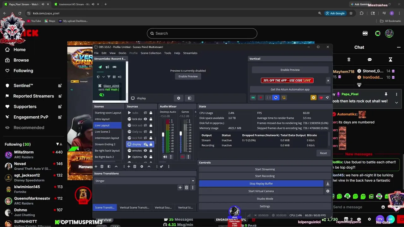Open Games channel three-dot options menu
404x227 pixels.
tap(188, 157)
